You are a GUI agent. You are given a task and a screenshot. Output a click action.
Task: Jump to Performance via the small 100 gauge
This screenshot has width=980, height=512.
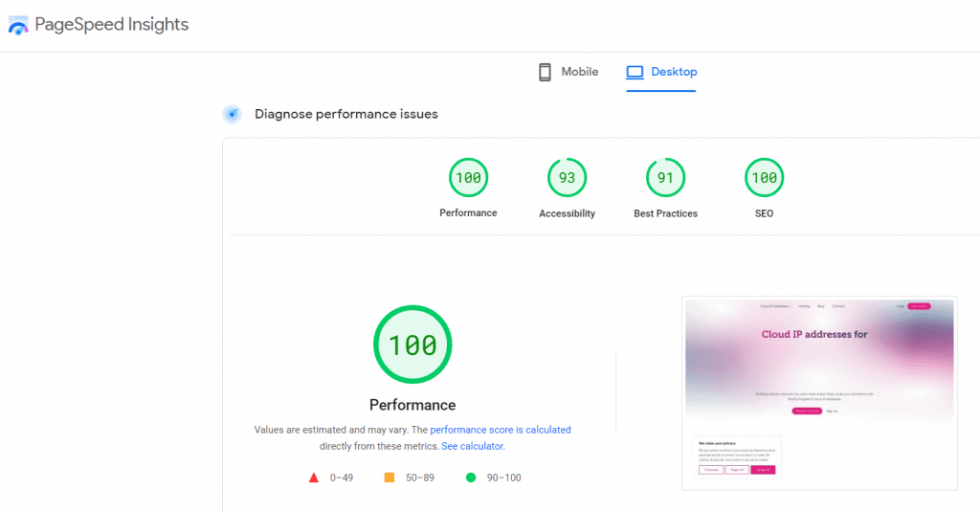click(x=468, y=178)
